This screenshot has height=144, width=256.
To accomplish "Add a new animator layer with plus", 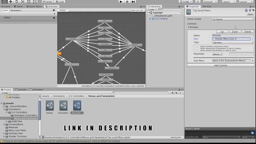I will [54, 14].
